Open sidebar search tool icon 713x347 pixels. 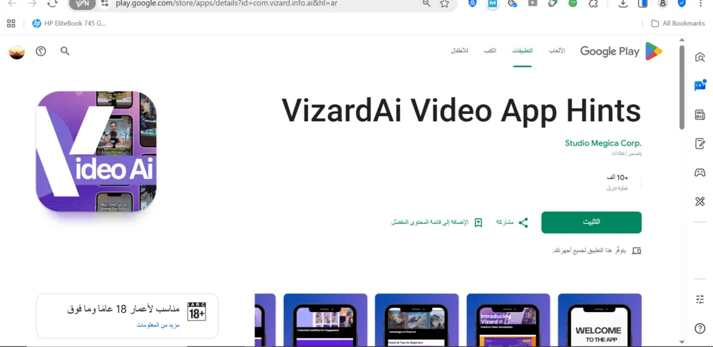[700, 57]
